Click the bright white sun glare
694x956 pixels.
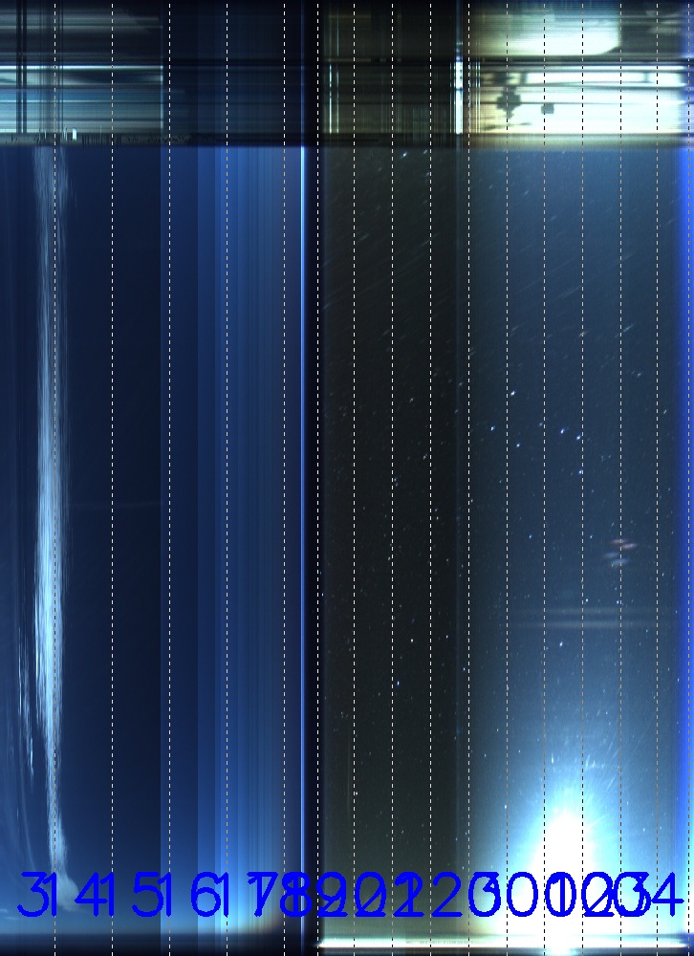[x=566, y=832]
